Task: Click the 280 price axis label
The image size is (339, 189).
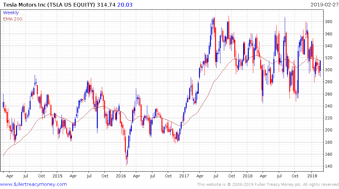Action: (328, 82)
